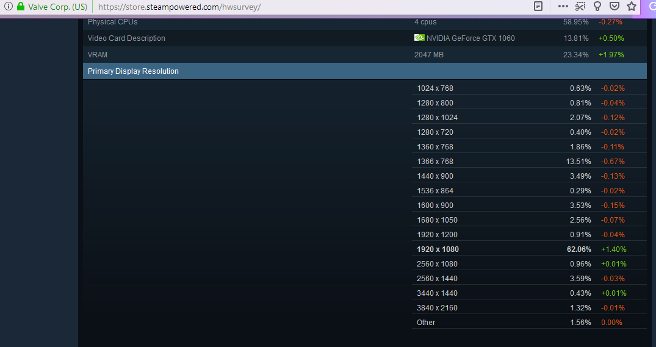Screen dimensions: 656x347
Task: Open the Physical CPUs row
Action: [113, 22]
